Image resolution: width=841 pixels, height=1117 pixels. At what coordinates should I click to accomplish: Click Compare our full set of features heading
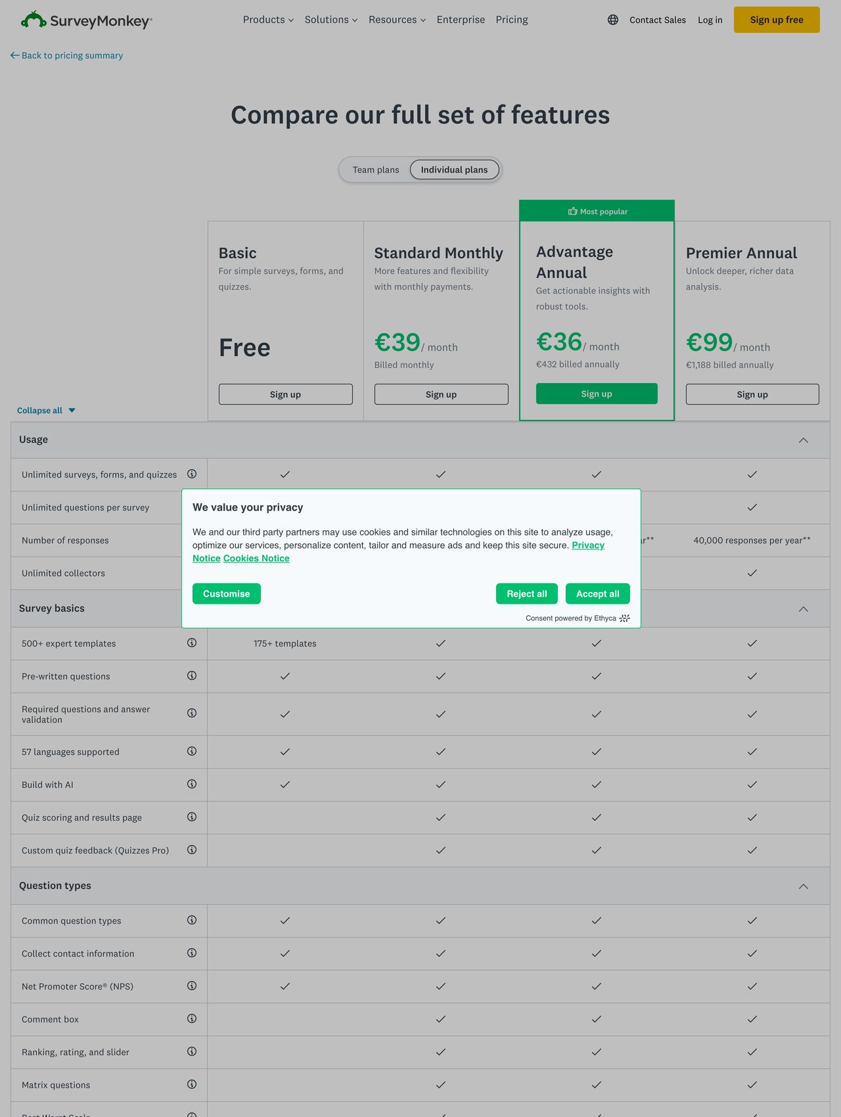tap(420, 115)
